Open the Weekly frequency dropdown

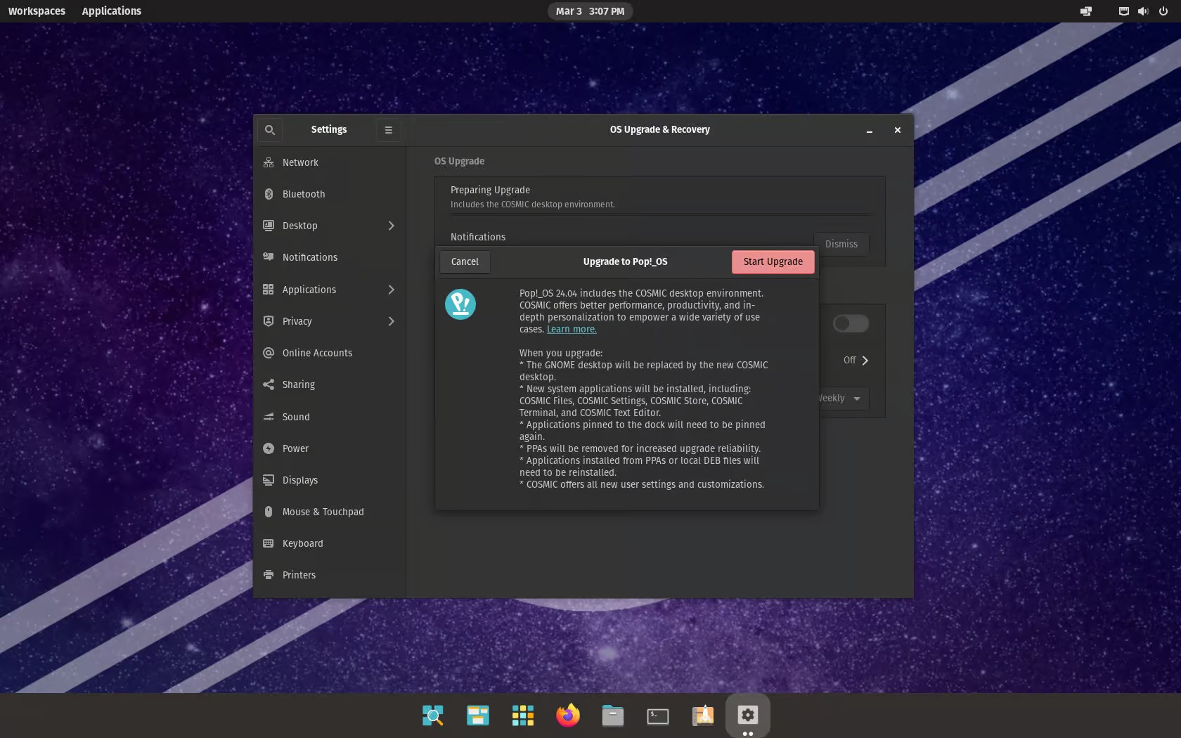pyautogui.click(x=839, y=398)
